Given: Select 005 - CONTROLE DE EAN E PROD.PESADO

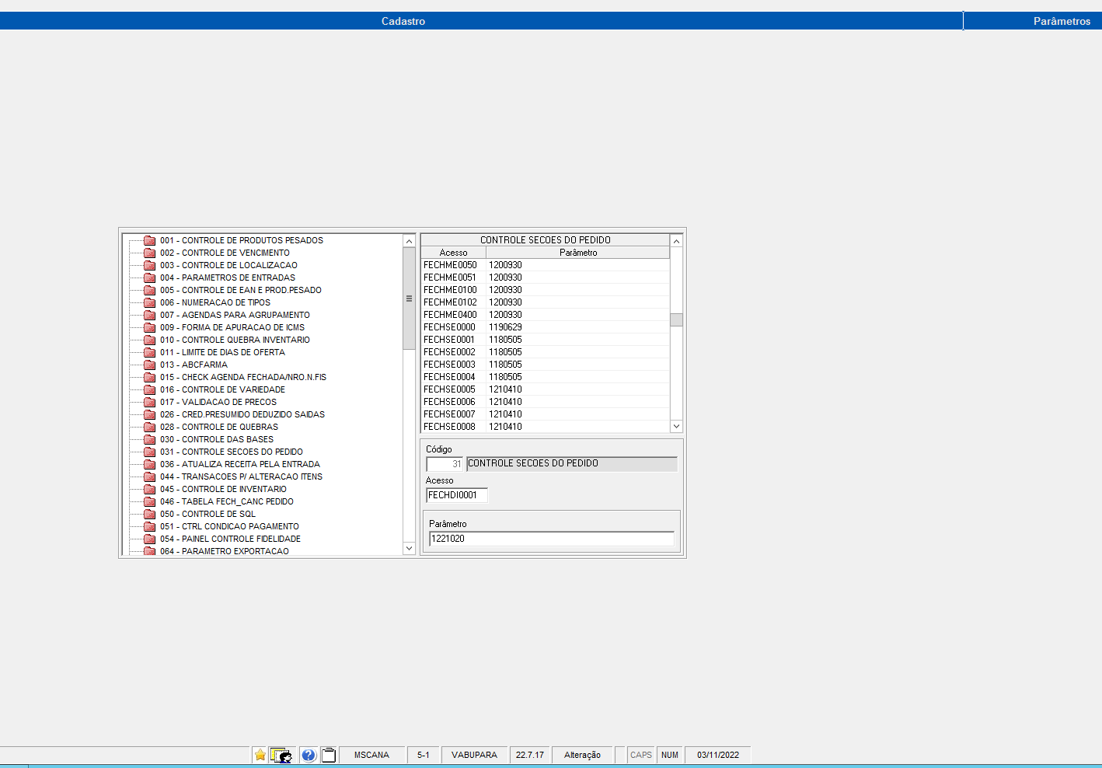Looking at the screenshot, I should (x=241, y=290).
